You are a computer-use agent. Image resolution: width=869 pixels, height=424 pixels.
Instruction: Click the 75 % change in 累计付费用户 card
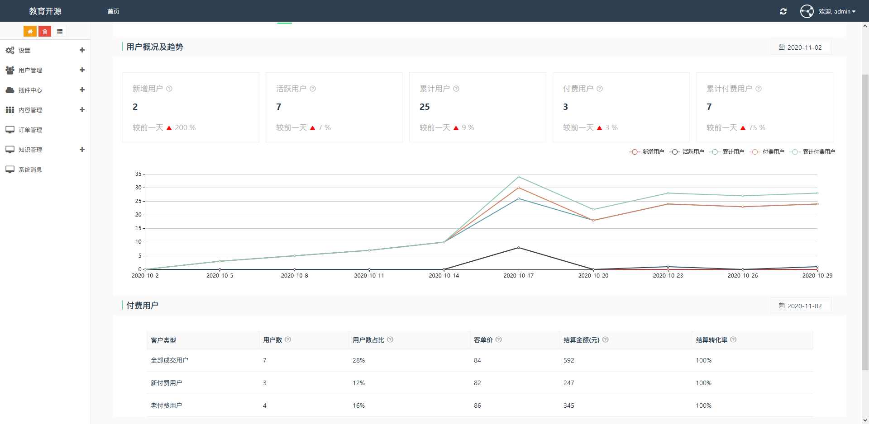point(757,127)
